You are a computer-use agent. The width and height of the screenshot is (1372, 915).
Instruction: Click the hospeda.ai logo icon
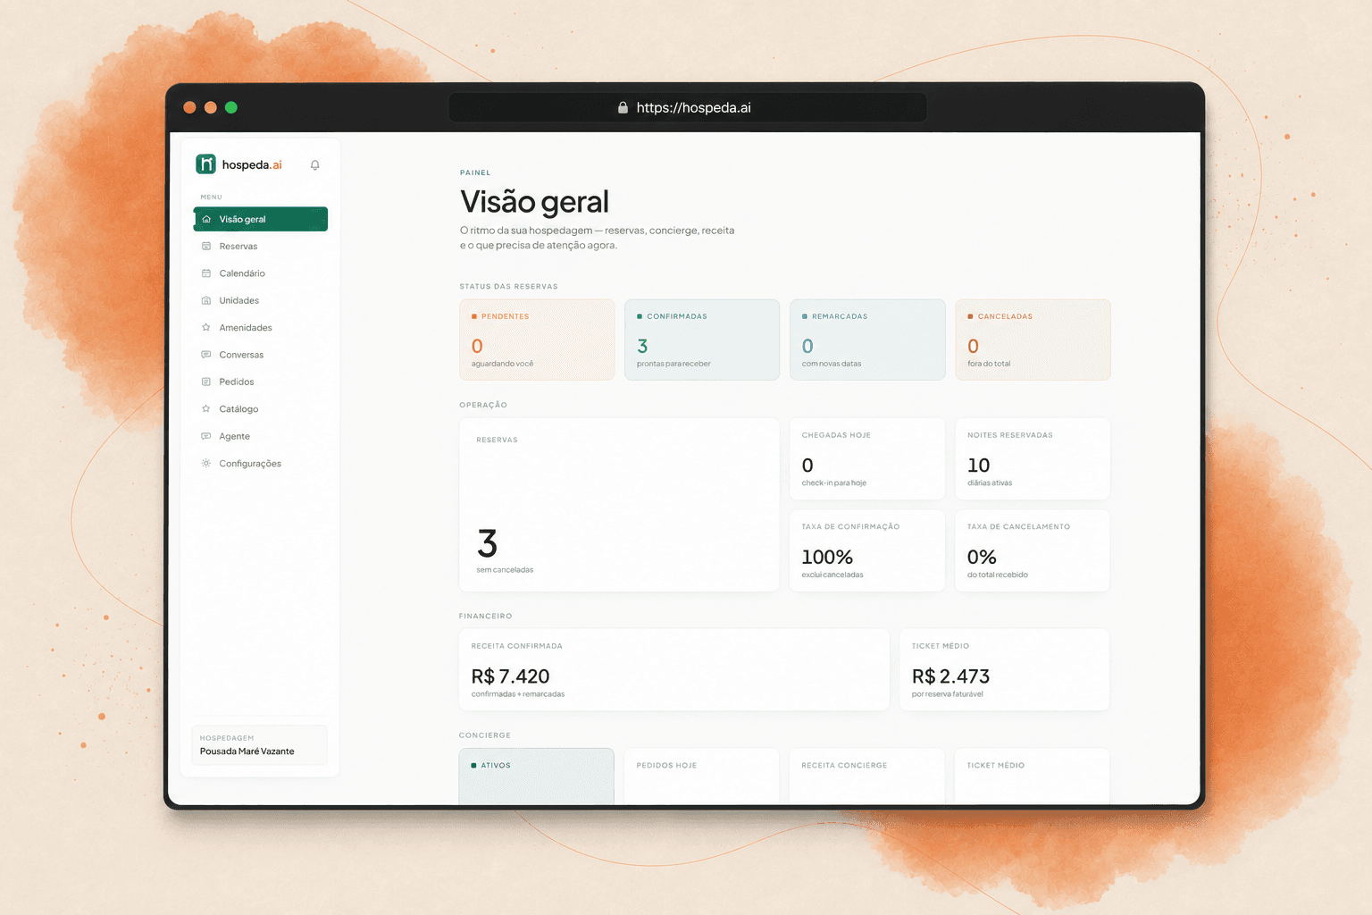205,164
